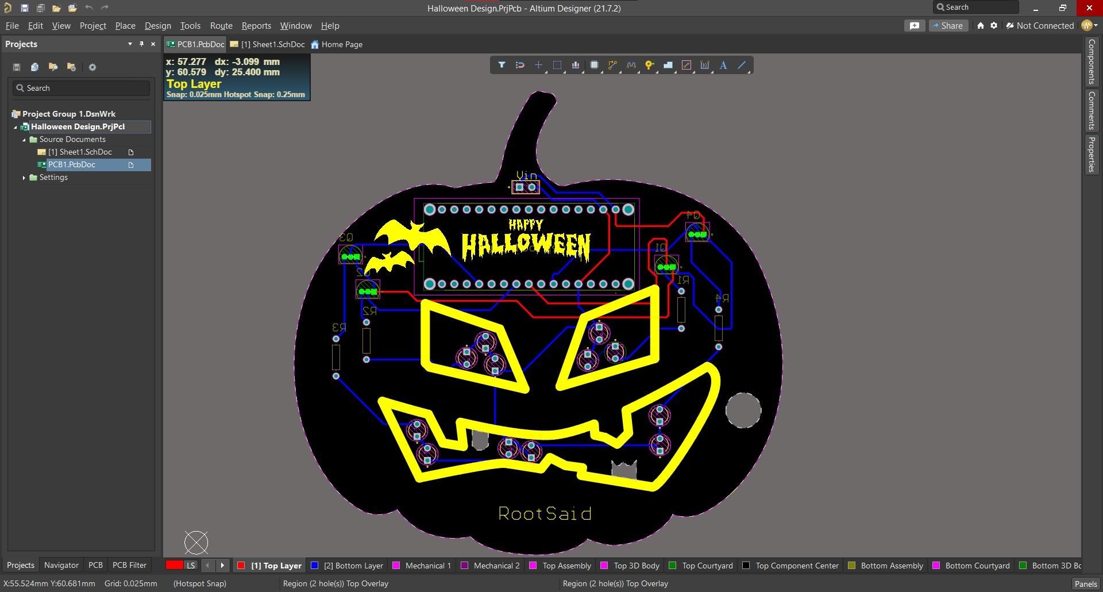Open the Panels button in the status bar
The image size is (1103, 592).
coord(1086,583)
